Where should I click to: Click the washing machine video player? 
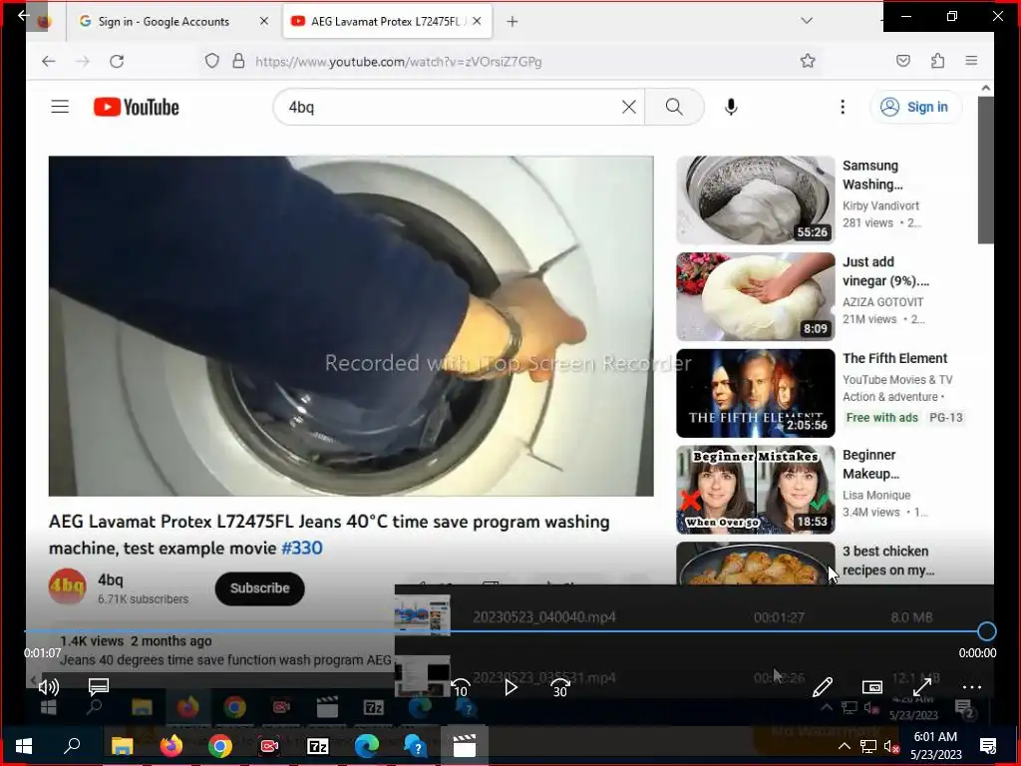click(351, 326)
